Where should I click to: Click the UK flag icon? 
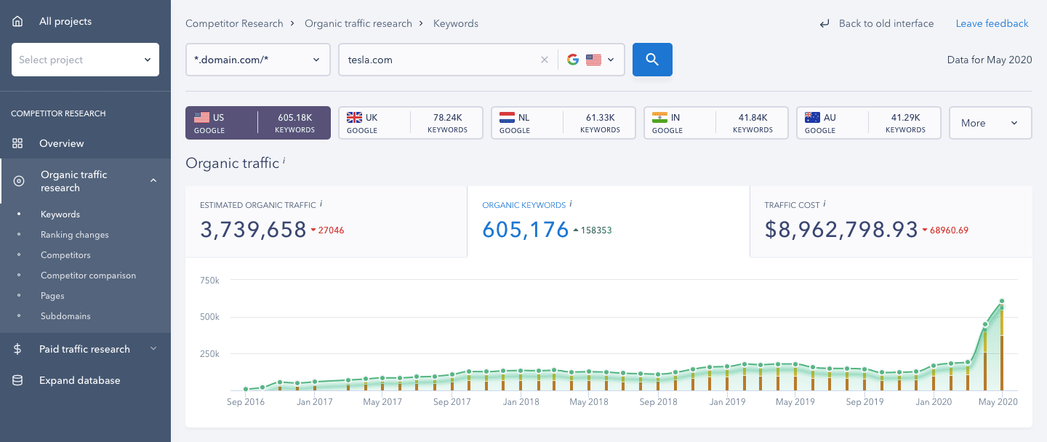point(354,117)
